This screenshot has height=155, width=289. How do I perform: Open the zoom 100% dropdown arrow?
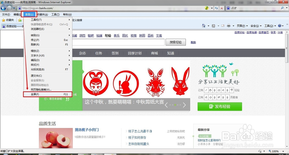tap(283, 151)
